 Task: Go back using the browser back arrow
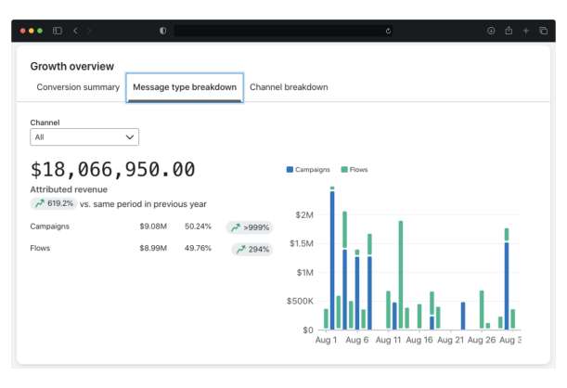click(76, 31)
